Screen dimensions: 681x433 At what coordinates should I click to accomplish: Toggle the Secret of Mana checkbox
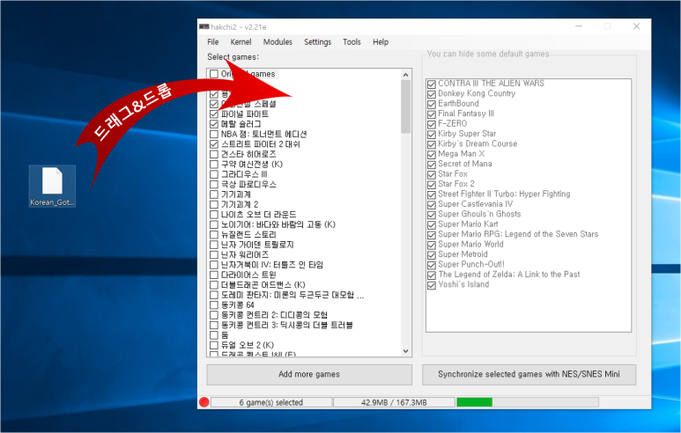[432, 165]
